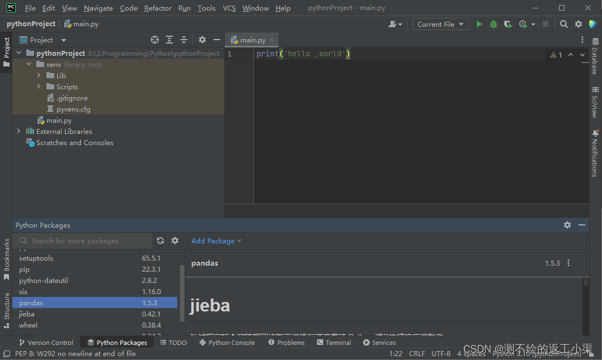Collapse the pythonProject root folder
The width and height of the screenshot is (602, 360).
pyautogui.click(x=19, y=53)
